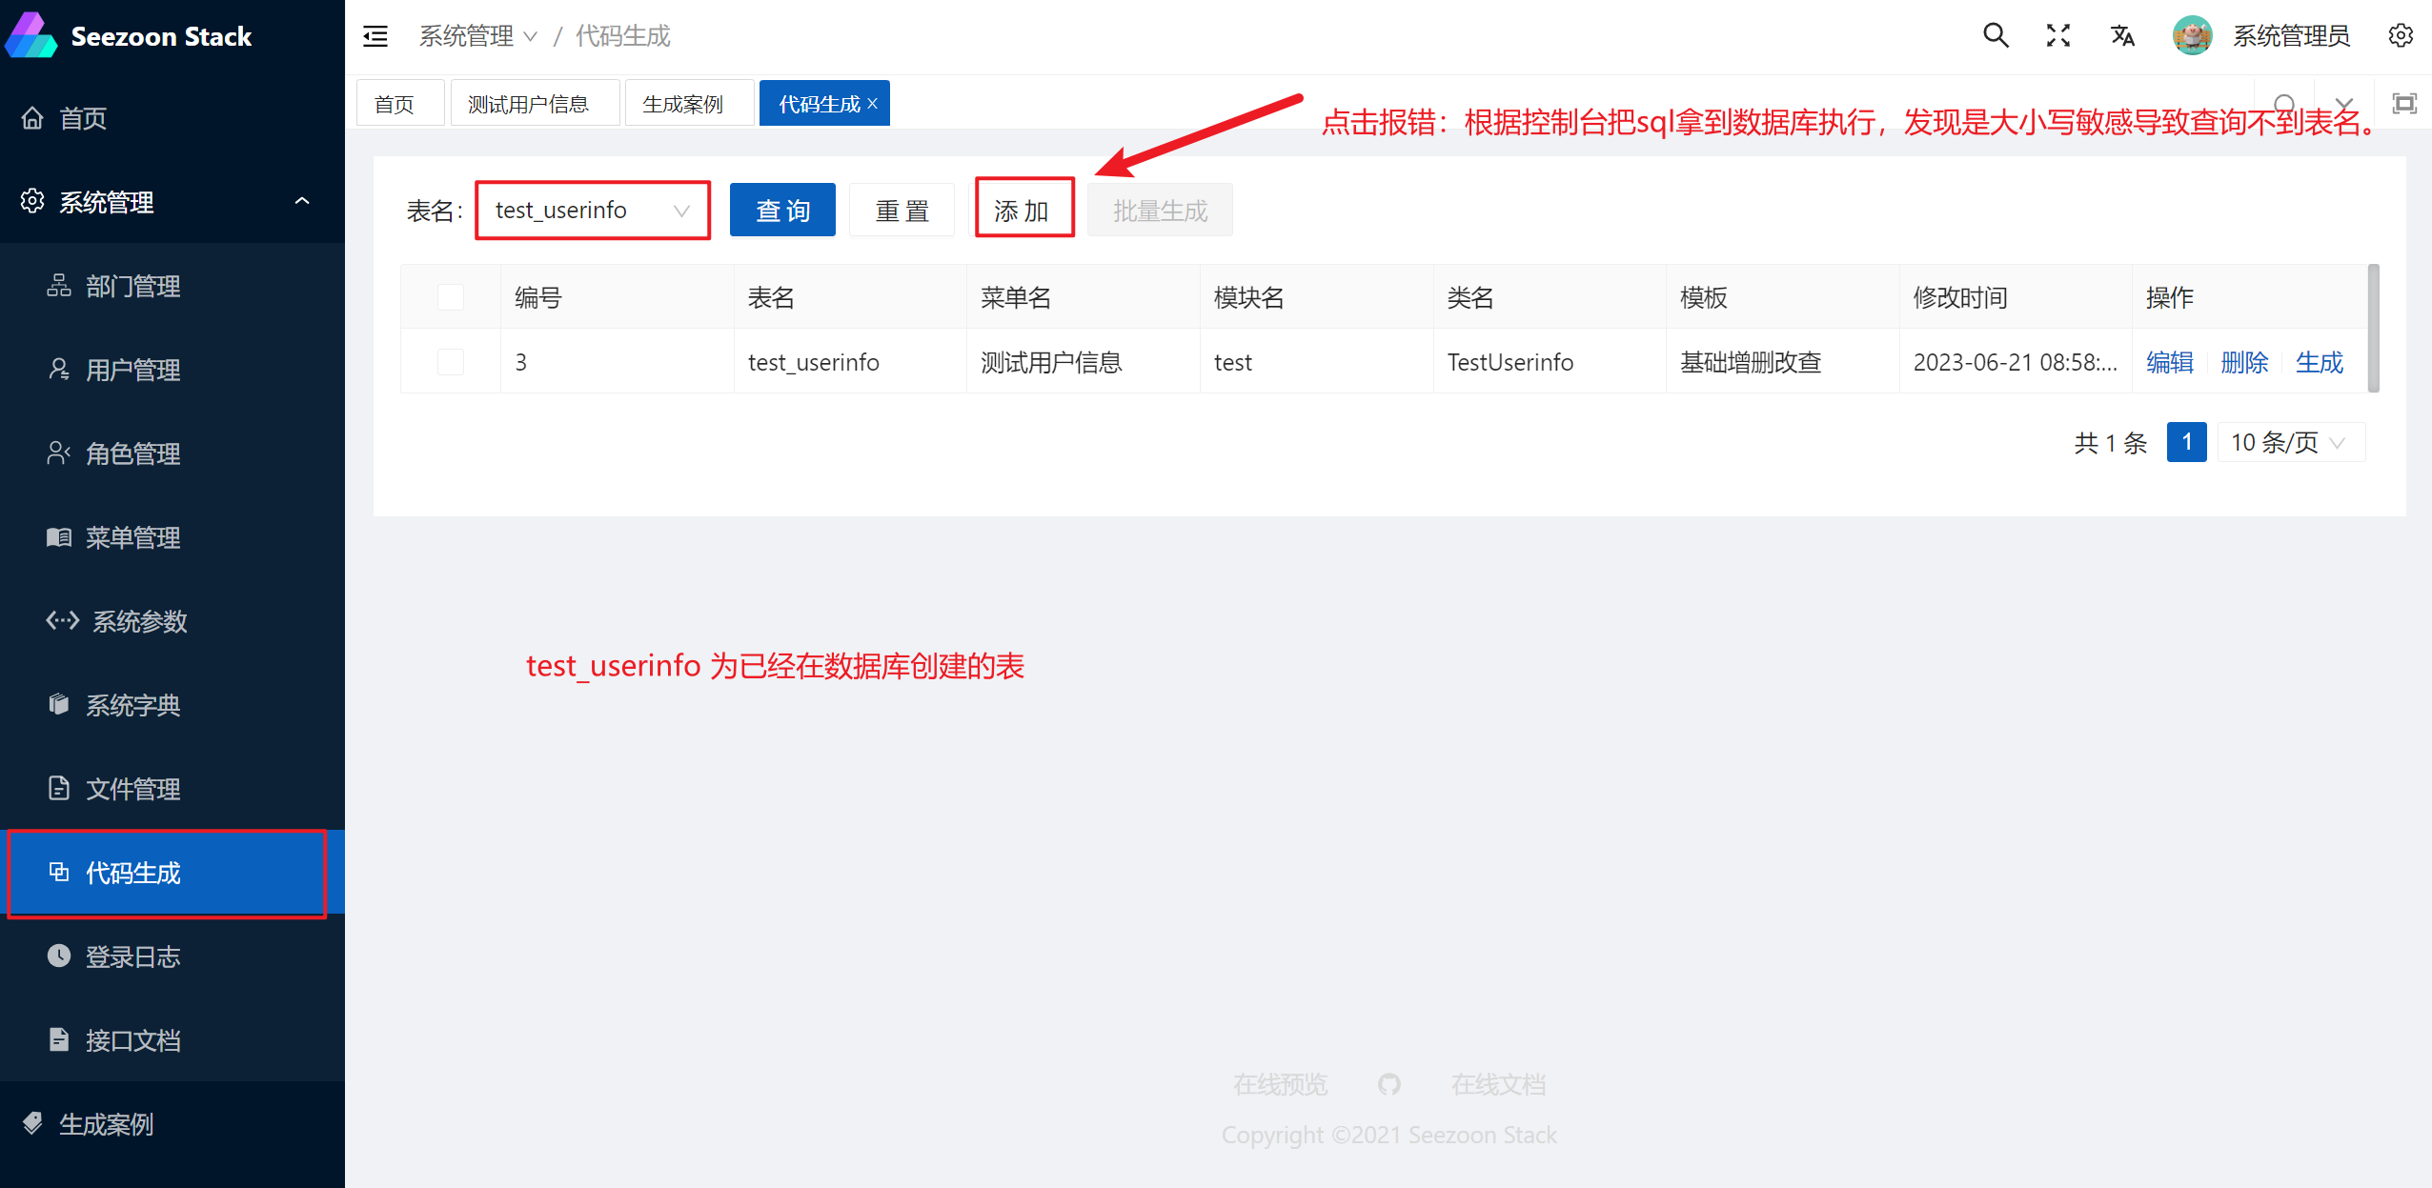This screenshot has width=2432, height=1188.
Task: Click the GitHub icon in footer
Action: (1388, 1084)
